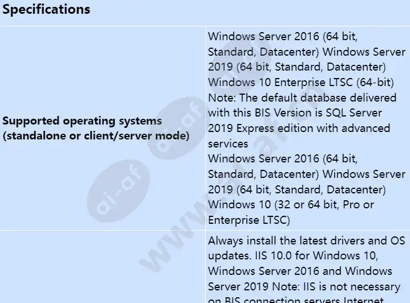Select 'Windows 10 Enterprise LTSC (64-bit)' line
Screen dimensions: 410x303
301,83
